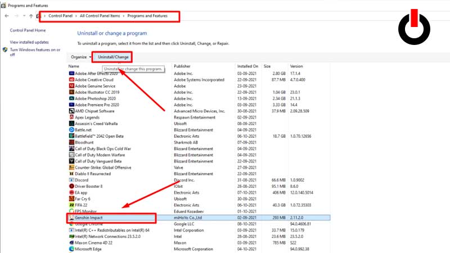The image size is (450, 253).
Task: Click Control Panel in the address breadcrumb
Action: (x=60, y=16)
